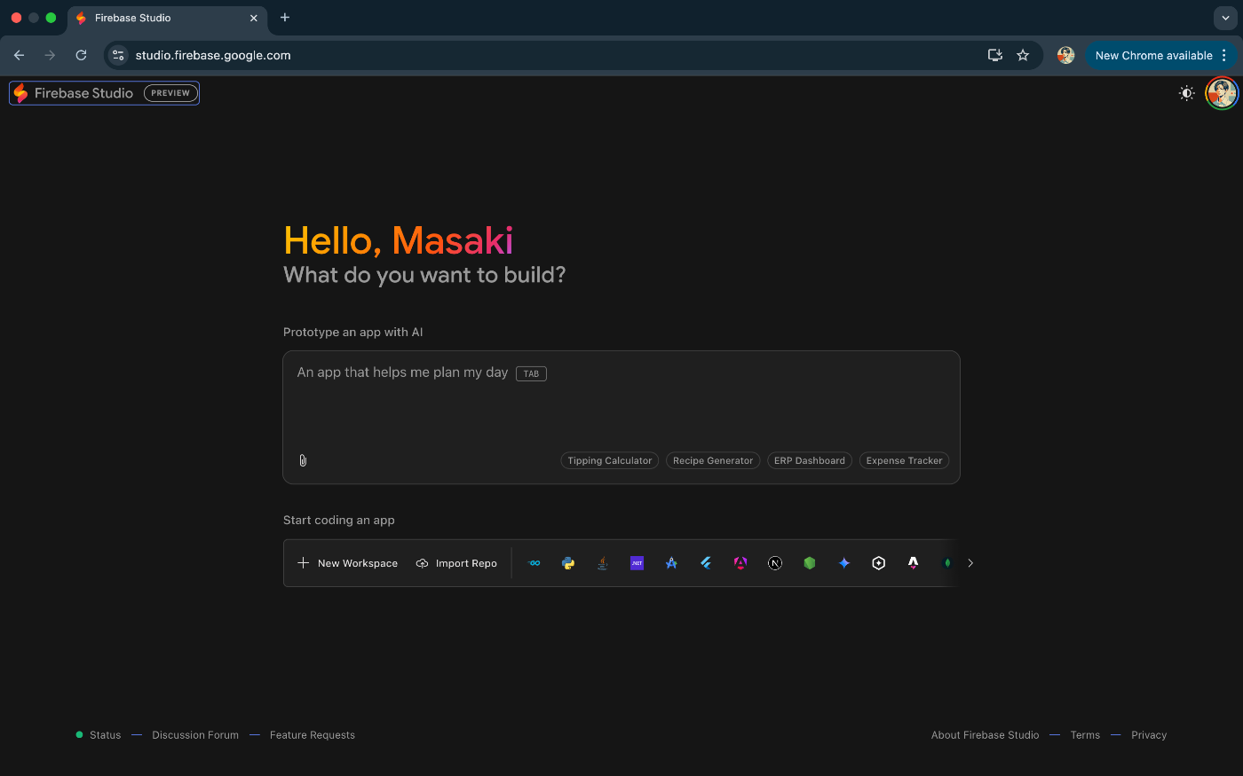1243x776 pixels.
Task: Open the Discussion Forum link
Action: point(195,735)
